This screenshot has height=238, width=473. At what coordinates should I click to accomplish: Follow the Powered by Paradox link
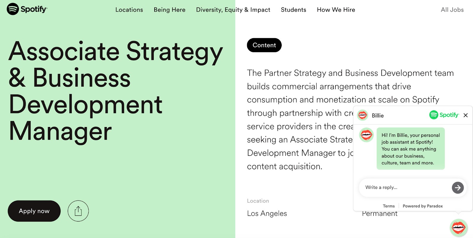(423, 206)
